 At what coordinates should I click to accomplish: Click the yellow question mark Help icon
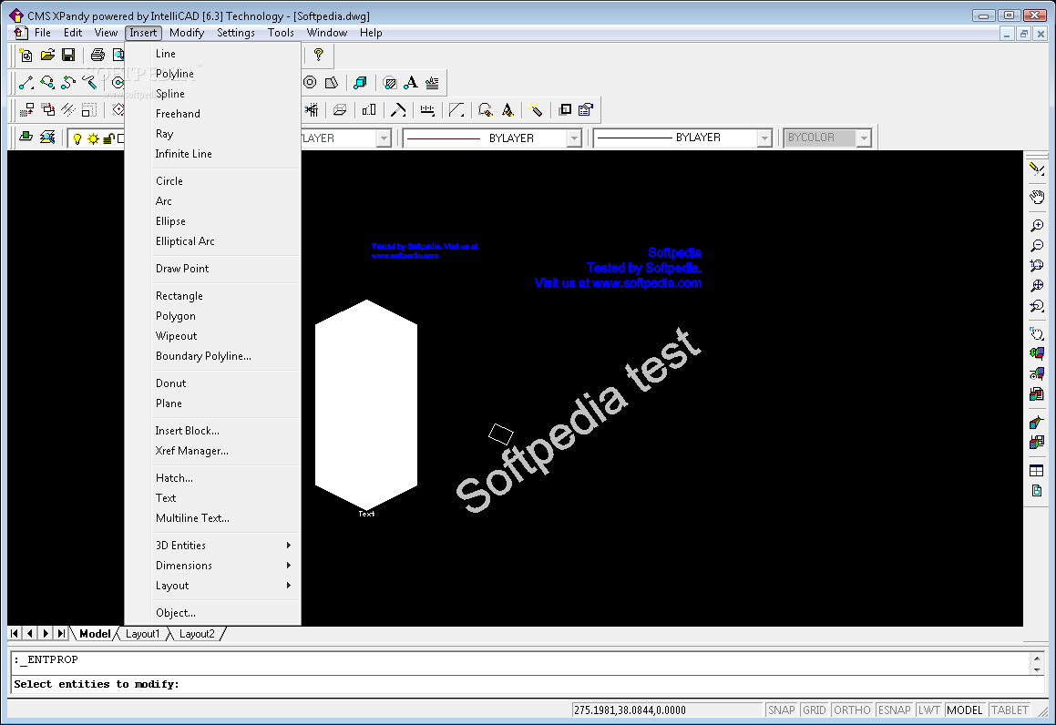tap(319, 56)
